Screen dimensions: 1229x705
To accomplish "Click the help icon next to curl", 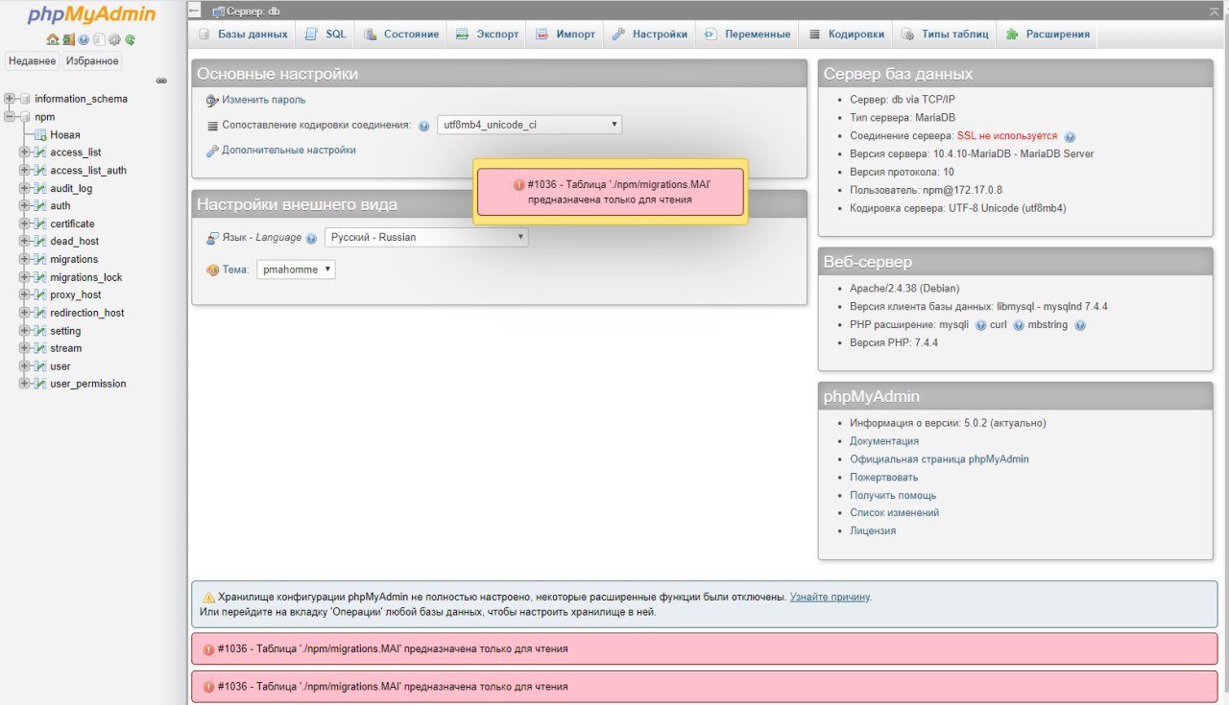I will click(x=1018, y=325).
